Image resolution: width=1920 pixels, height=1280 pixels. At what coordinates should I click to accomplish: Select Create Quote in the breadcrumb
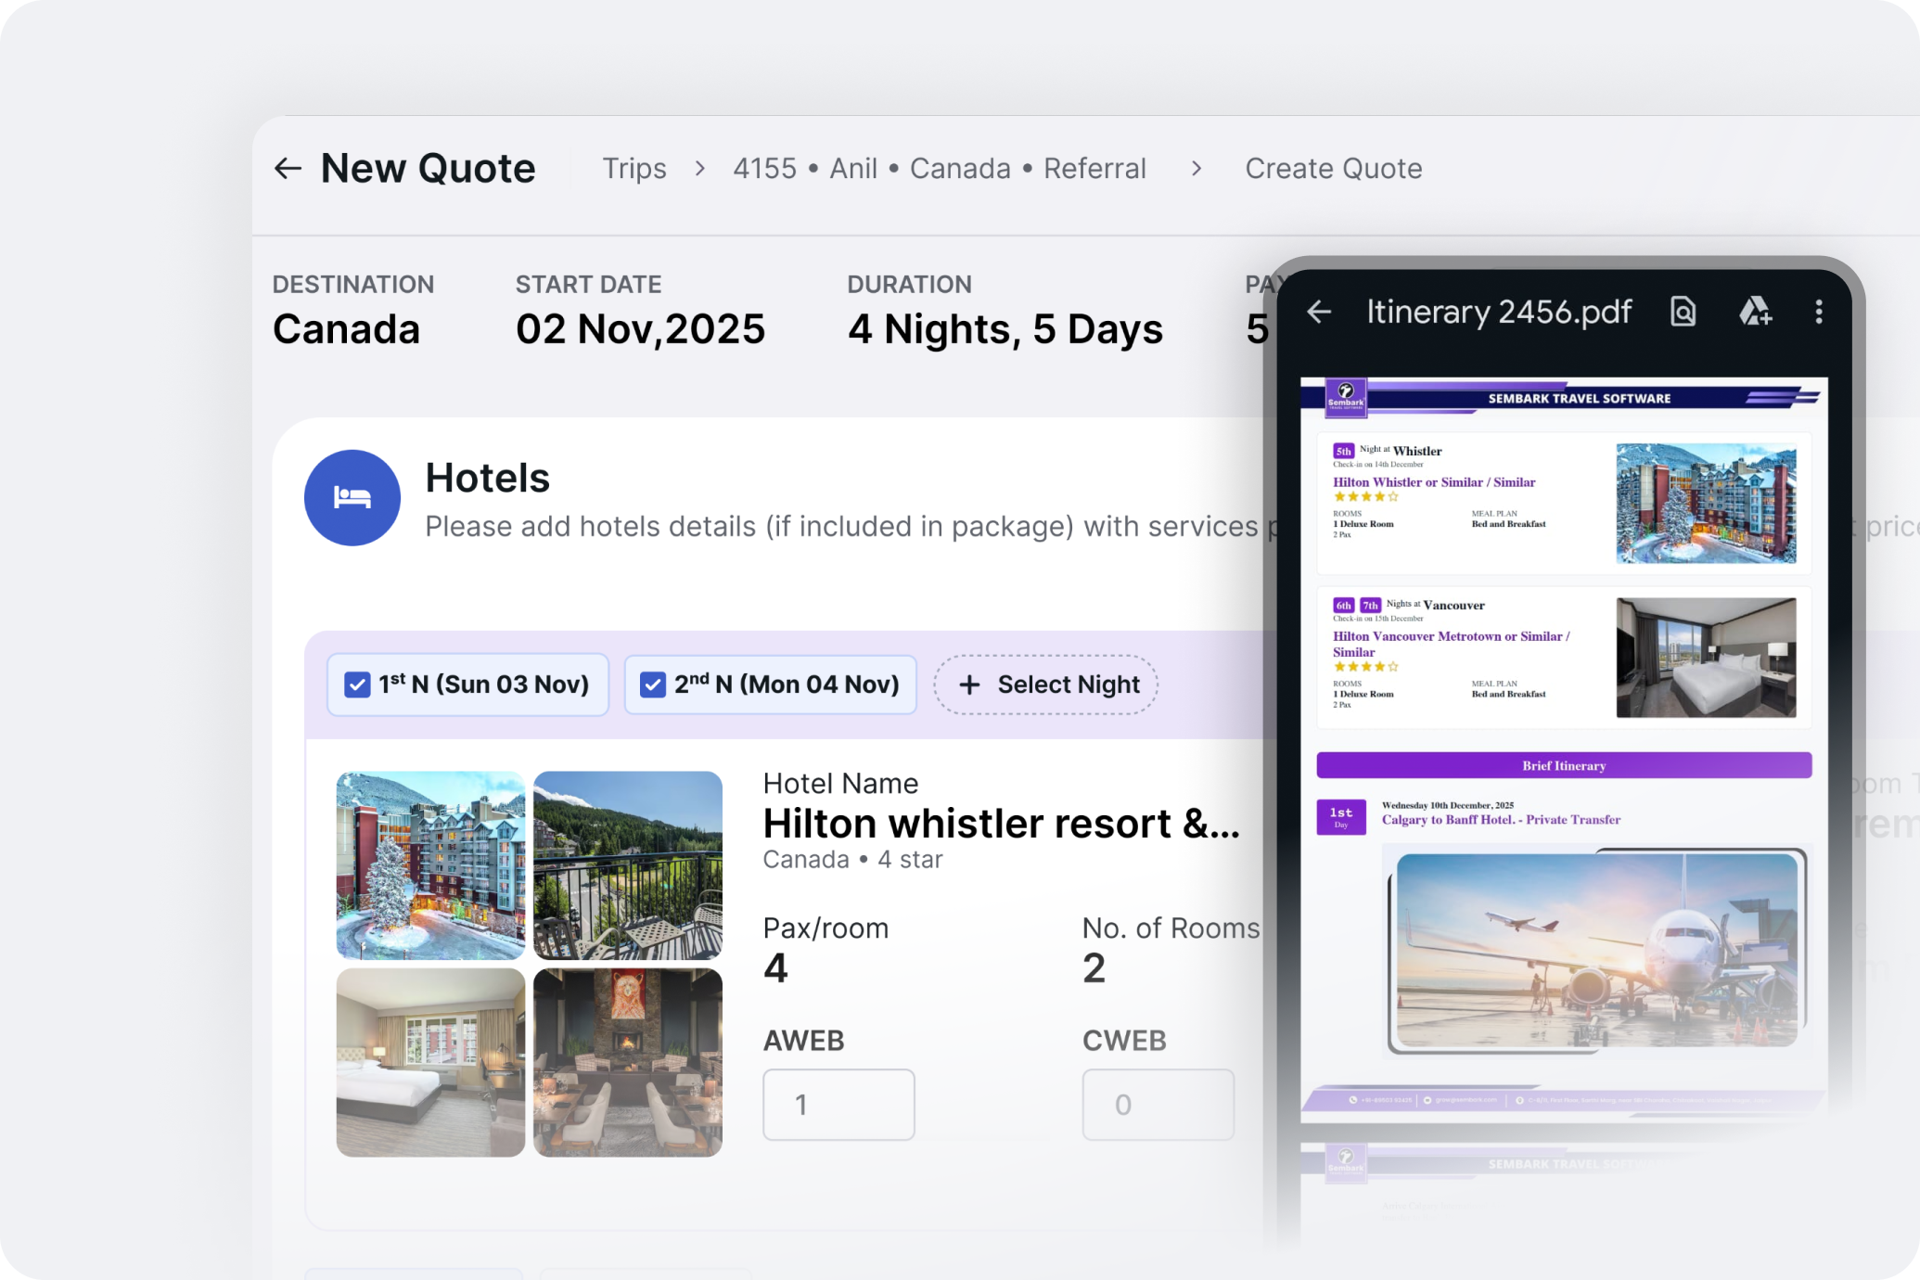click(x=1333, y=168)
